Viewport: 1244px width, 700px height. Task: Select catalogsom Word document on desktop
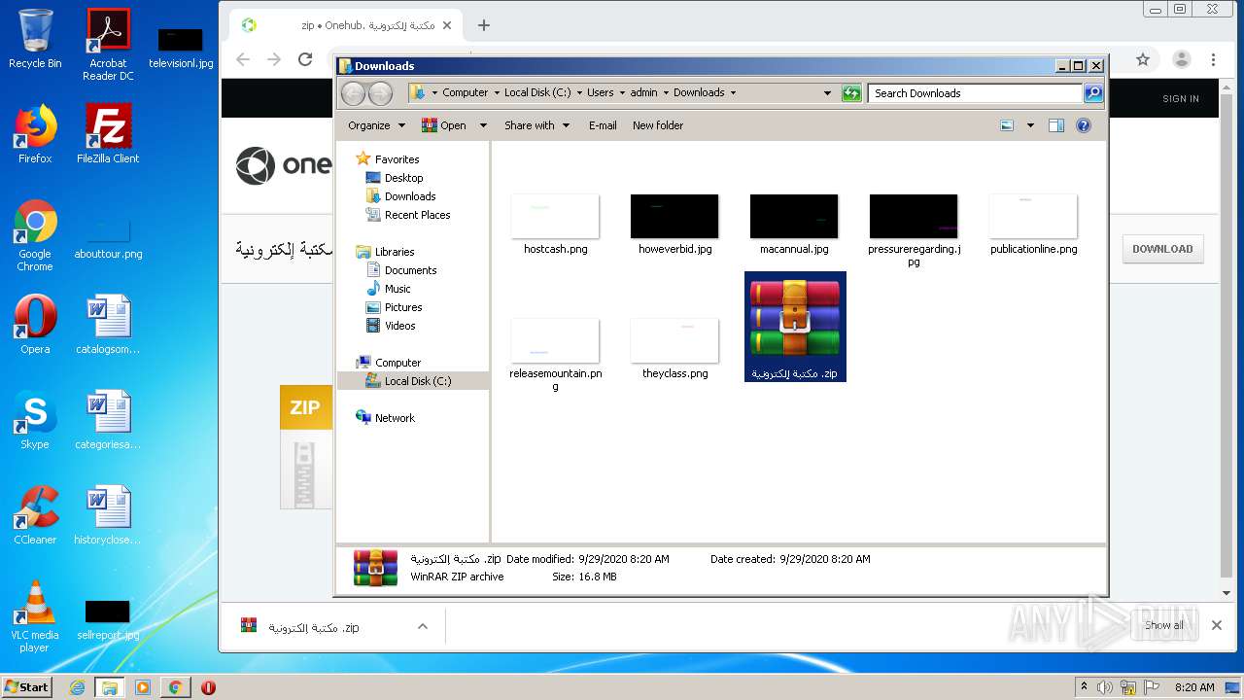[x=108, y=325]
